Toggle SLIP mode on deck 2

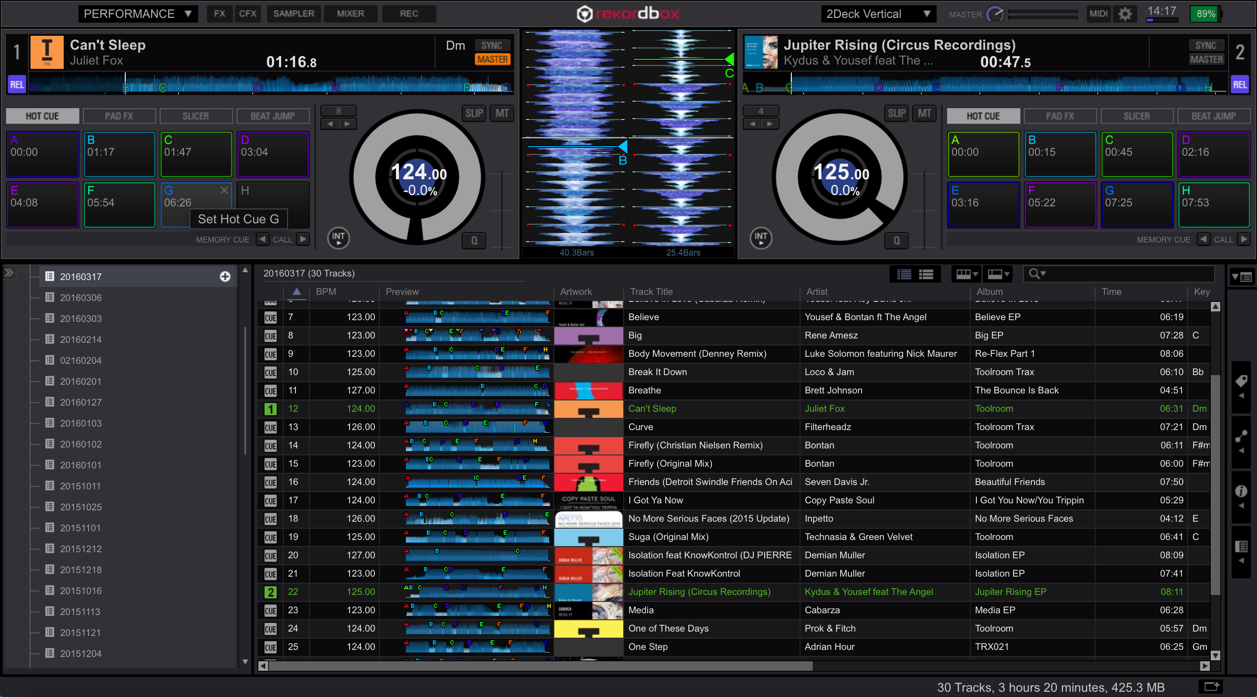point(896,114)
